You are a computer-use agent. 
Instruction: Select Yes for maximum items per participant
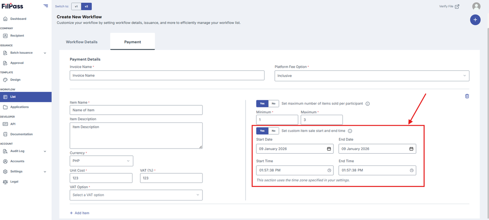point(262,104)
